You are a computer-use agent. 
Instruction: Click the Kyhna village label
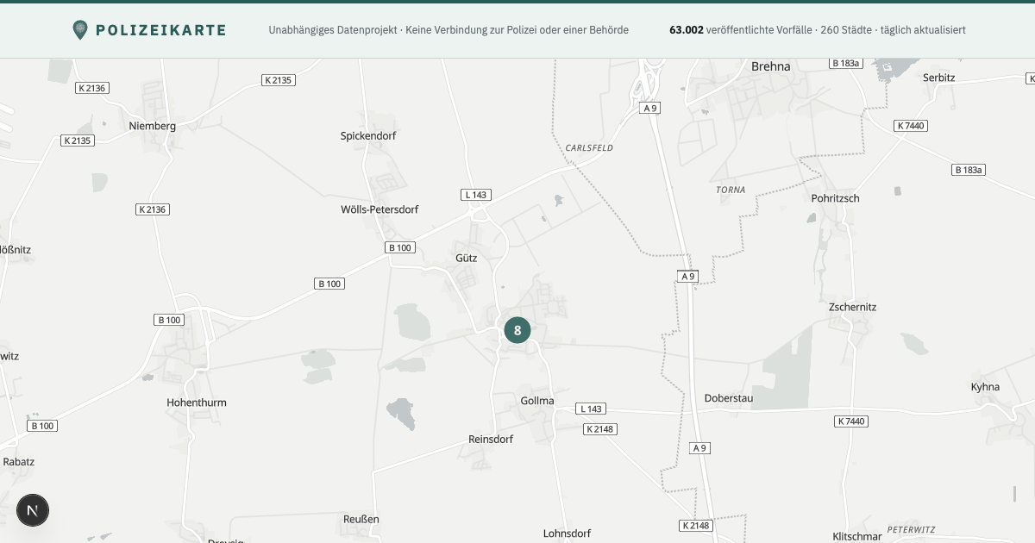pyautogui.click(x=985, y=387)
